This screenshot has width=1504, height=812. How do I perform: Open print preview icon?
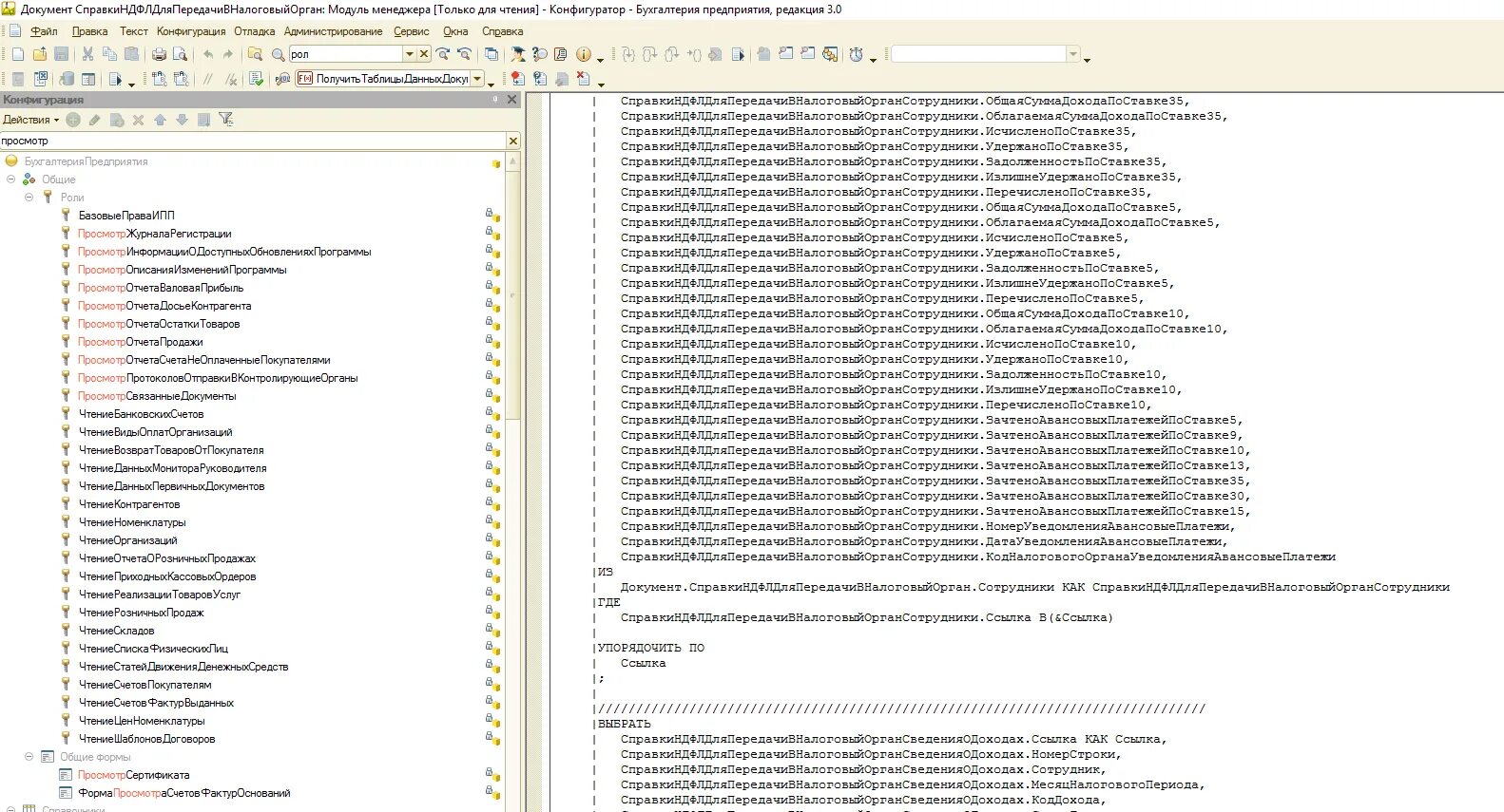pos(180,54)
